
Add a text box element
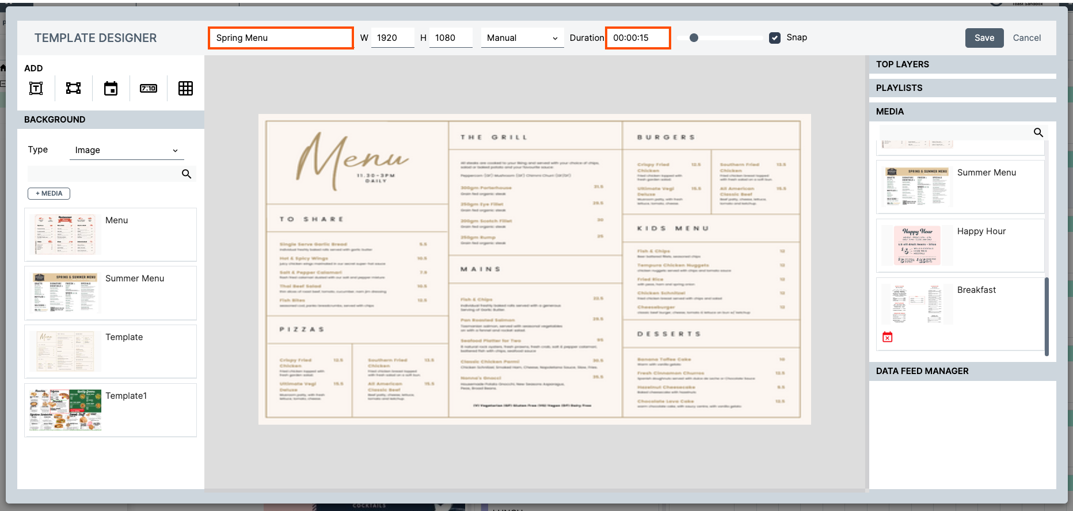(36, 88)
